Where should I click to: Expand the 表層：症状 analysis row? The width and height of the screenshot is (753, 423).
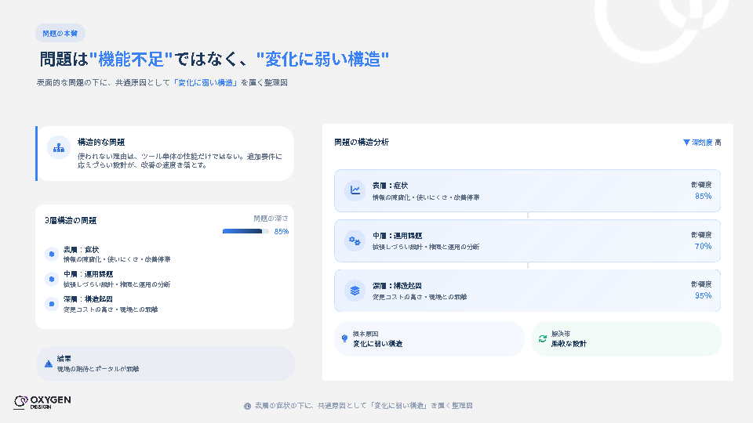(x=527, y=190)
